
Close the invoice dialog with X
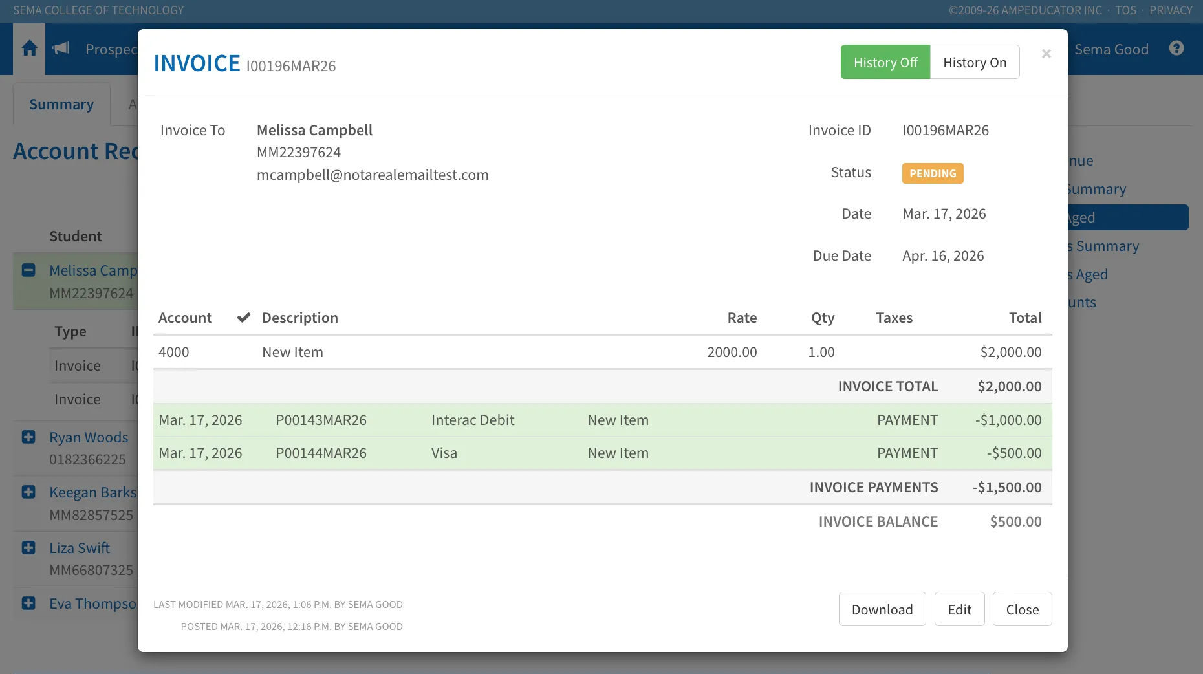(x=1046, y=54)
